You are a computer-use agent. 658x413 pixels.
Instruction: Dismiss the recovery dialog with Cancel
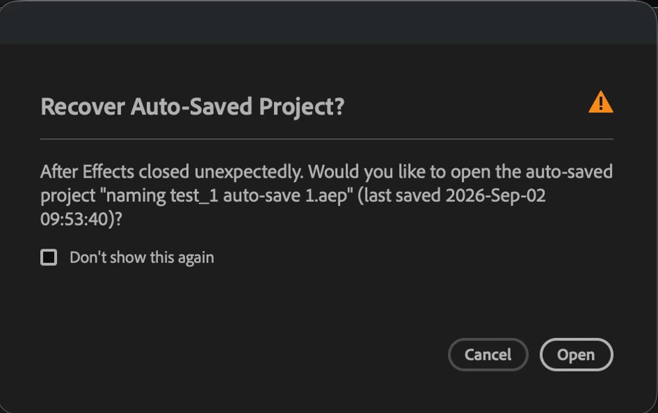coord(488,355)
